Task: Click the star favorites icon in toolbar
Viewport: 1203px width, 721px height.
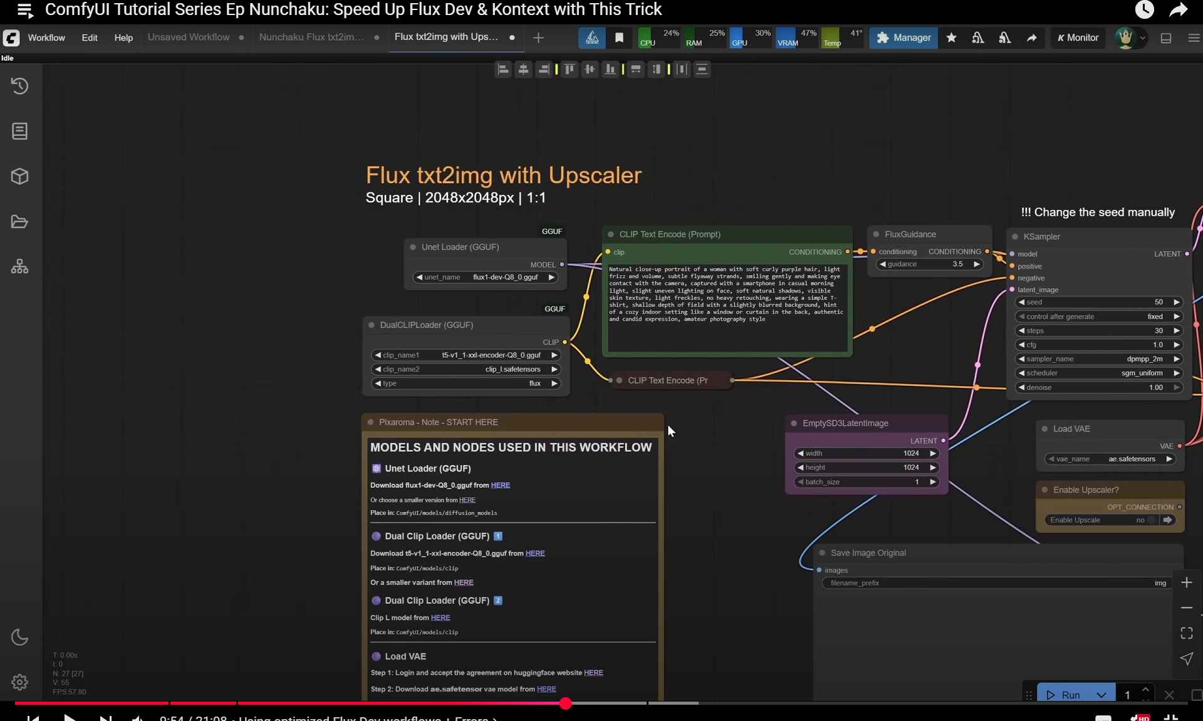Action: [951, 38]
